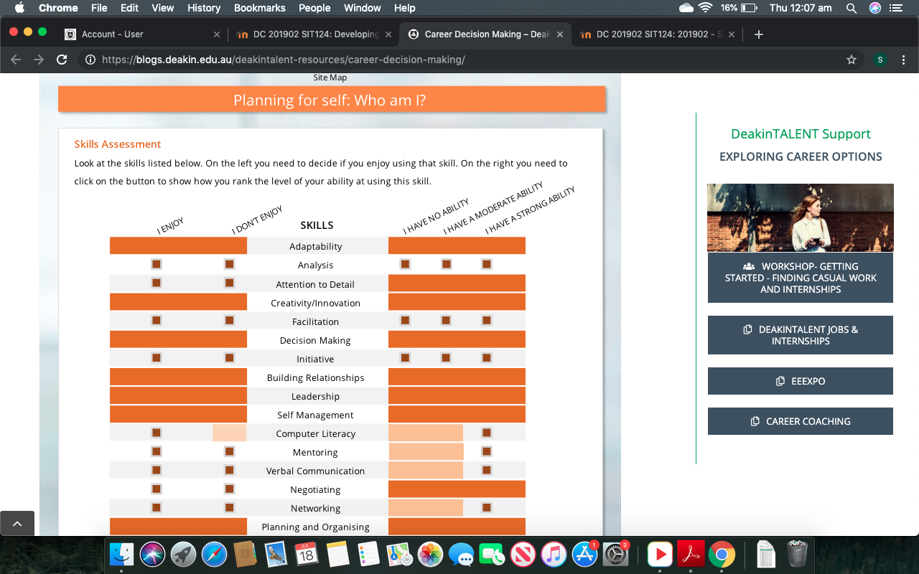Launch Safari from the dock
The height and width of the screenshot is (574, 919).
pyautogui.click(x=214, y=554)
